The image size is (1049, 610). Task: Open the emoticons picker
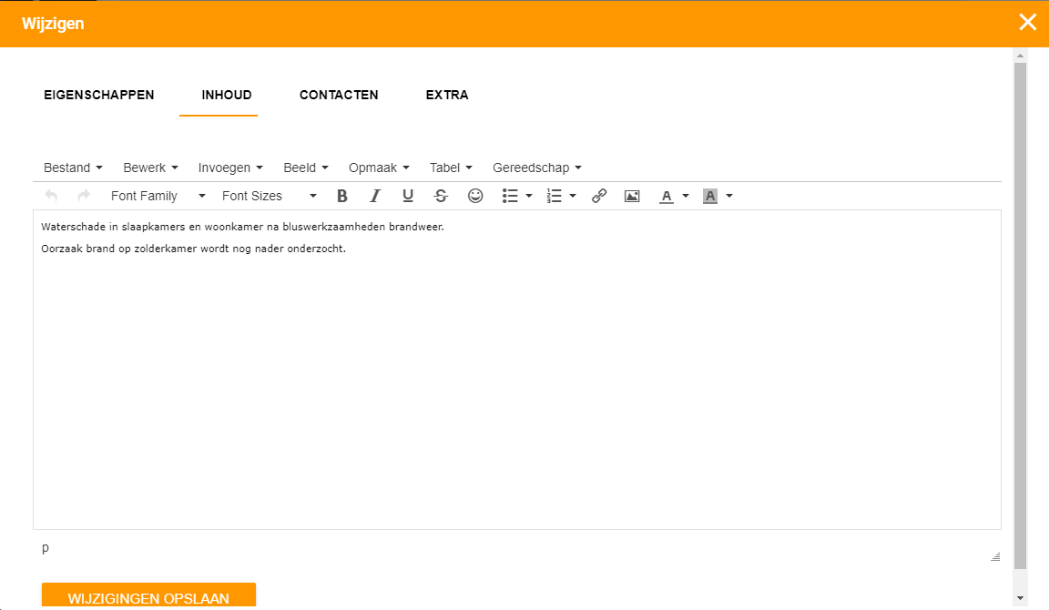click(x=475, y=196)
